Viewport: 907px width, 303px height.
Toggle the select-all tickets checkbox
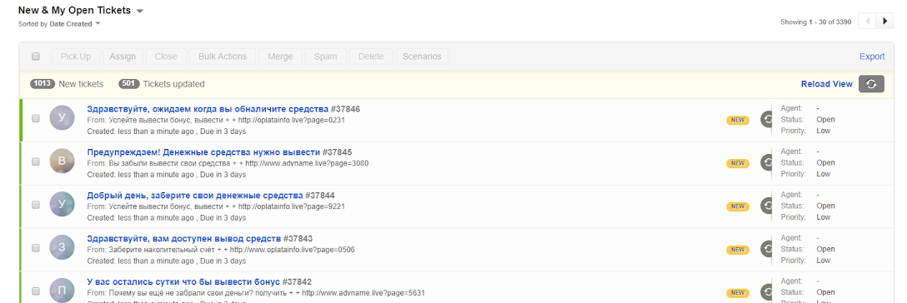[36, 57]
